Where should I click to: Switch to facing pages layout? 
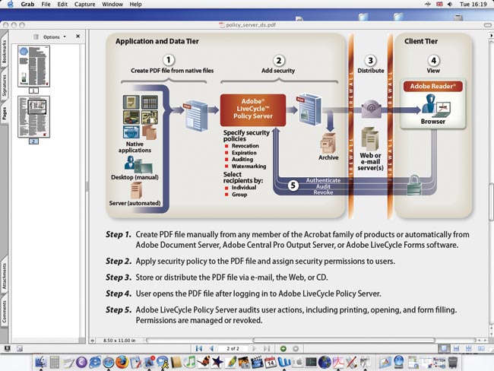pos(481,348)
